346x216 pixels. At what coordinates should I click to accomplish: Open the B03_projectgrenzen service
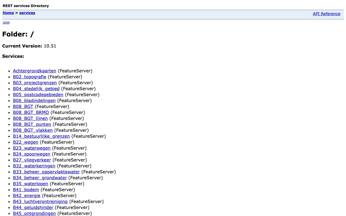pyautogui.click(x=35, y=83)
